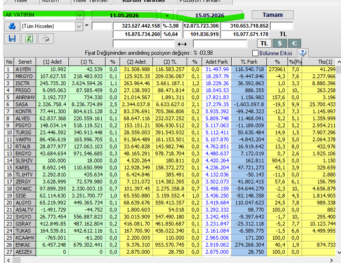Click the Tamam button
The height and width of the screenshot is (263, 341).
(x=273, y=15)
